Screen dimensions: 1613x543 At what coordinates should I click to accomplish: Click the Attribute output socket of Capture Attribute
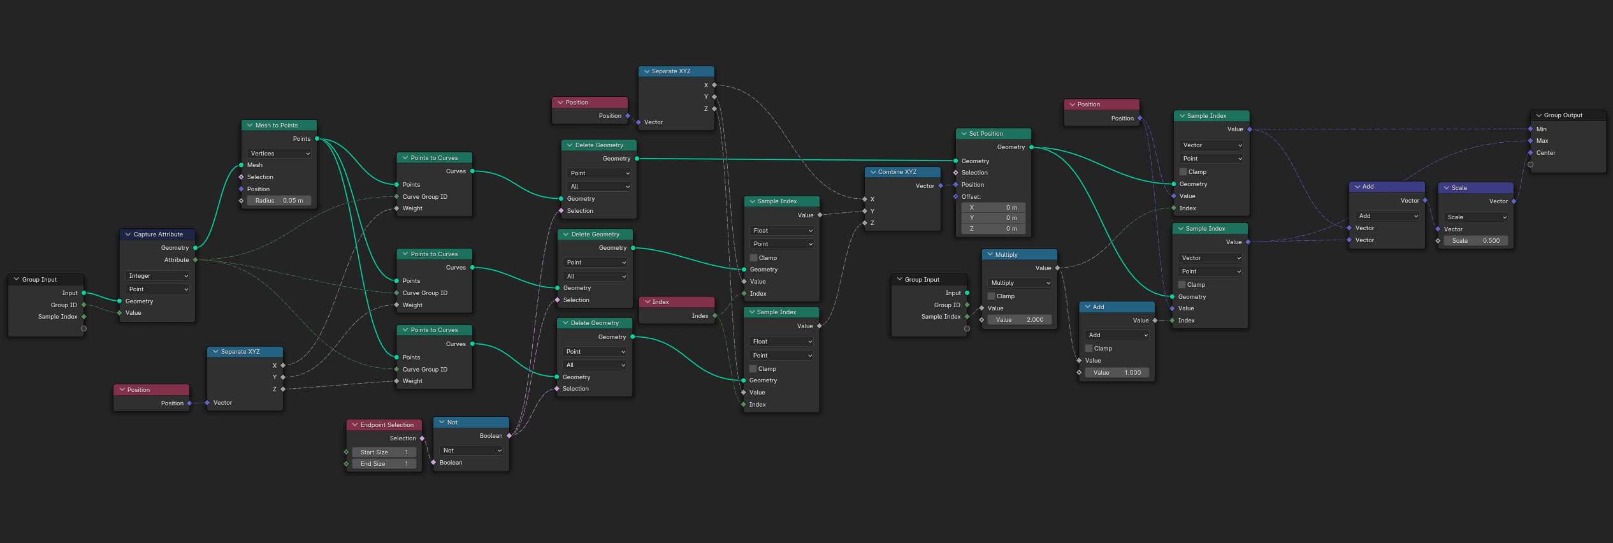click(x=195, y=260)
